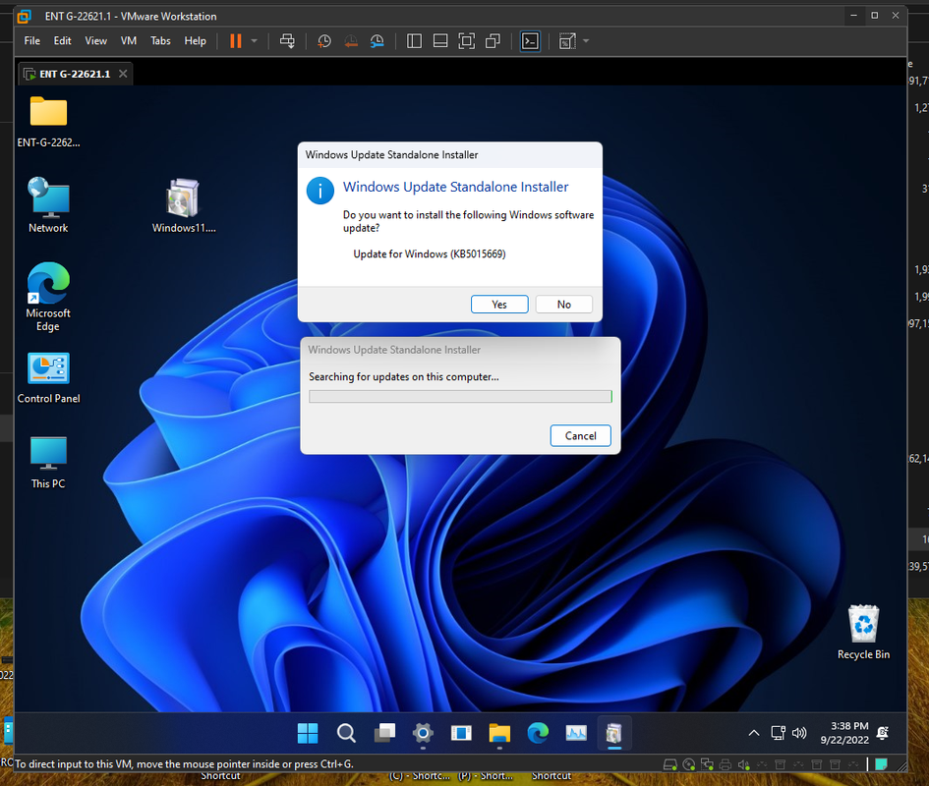929x786 pixels.
Task: Click the stretch guest display toolbar icon
Action: [567, 41]
